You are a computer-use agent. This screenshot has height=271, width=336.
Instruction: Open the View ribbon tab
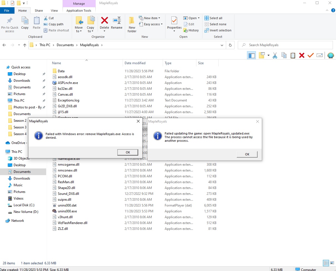pyautogui.click(x=54, y=11)
